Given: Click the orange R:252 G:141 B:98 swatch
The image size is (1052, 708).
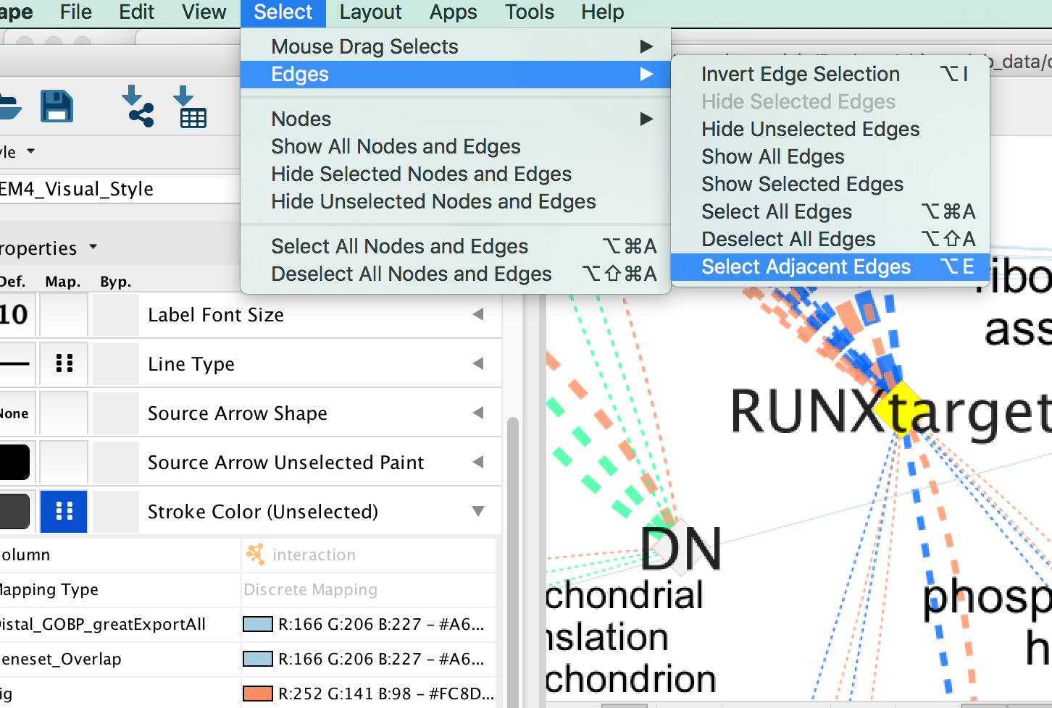Looking at the screenshot, I should (257, 694).
